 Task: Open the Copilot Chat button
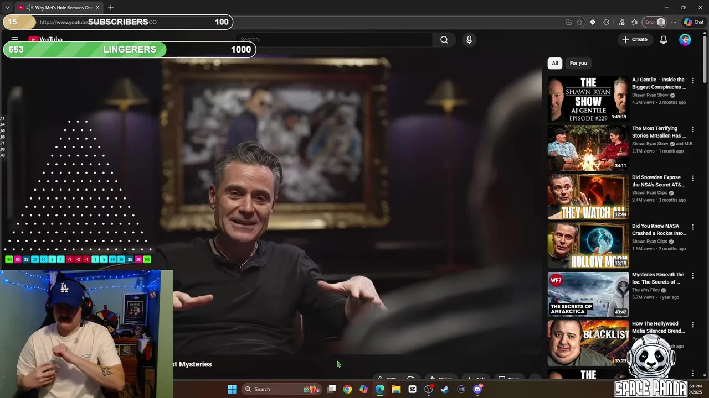(x=693, y=22)
